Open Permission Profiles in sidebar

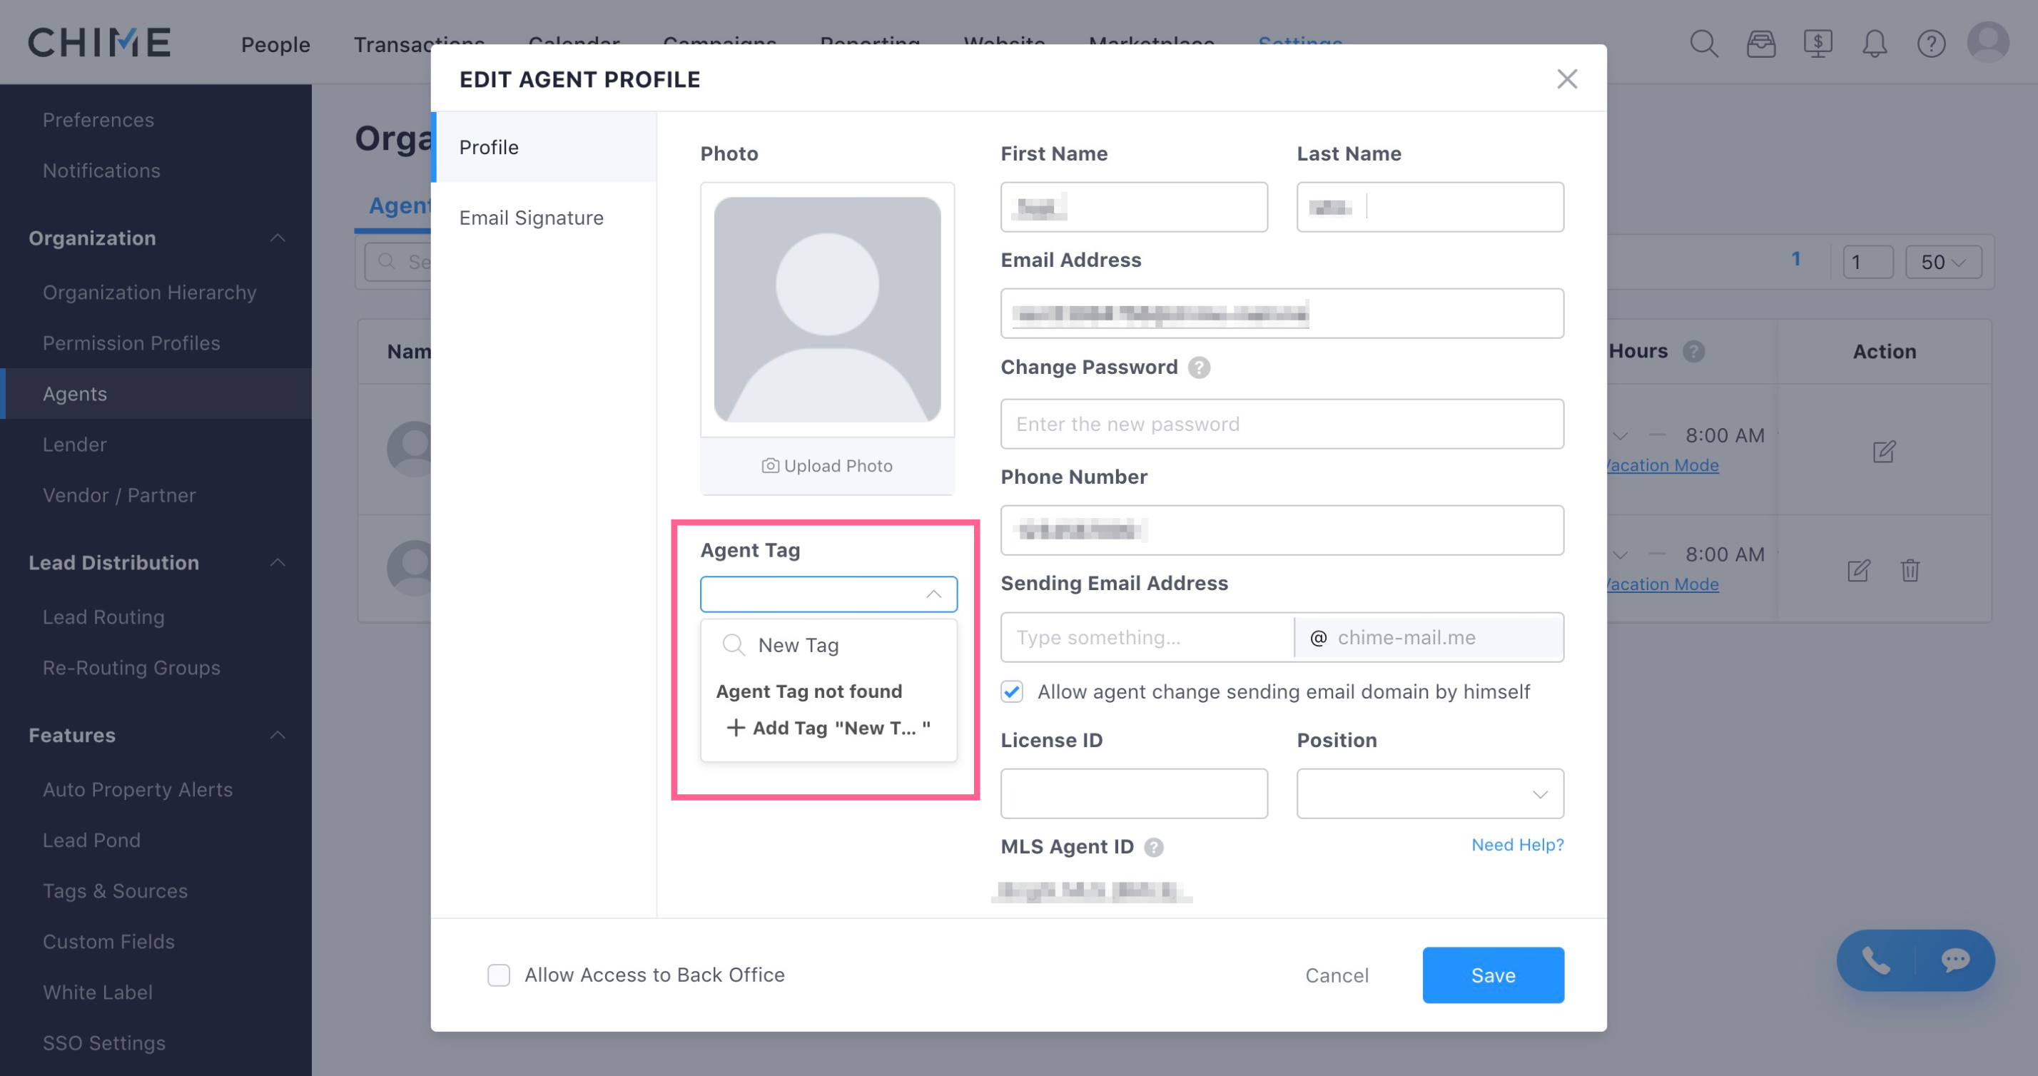131,342
